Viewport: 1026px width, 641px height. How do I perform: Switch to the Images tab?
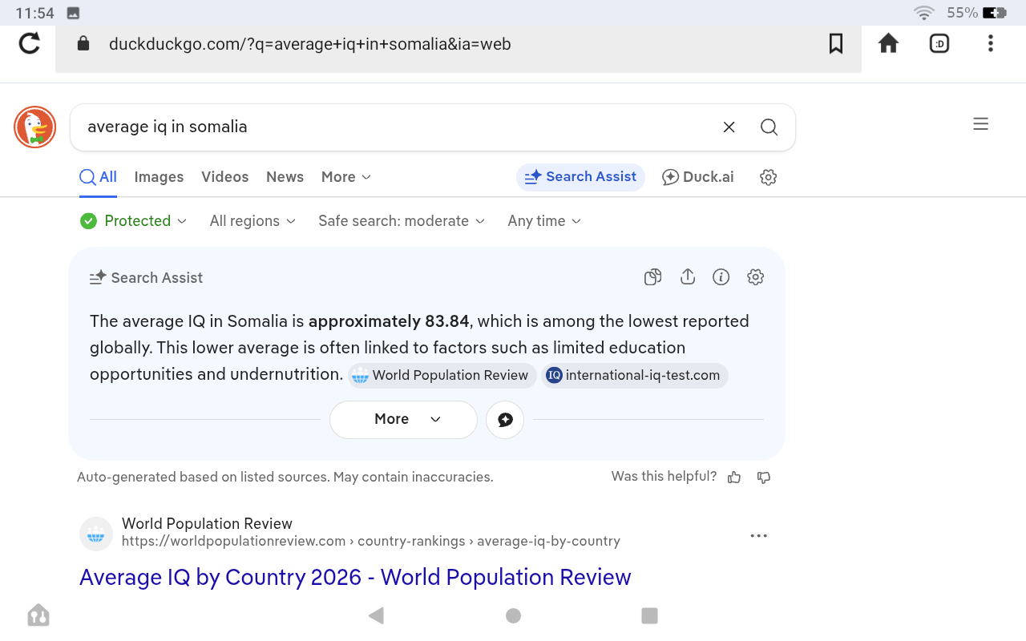159,177
